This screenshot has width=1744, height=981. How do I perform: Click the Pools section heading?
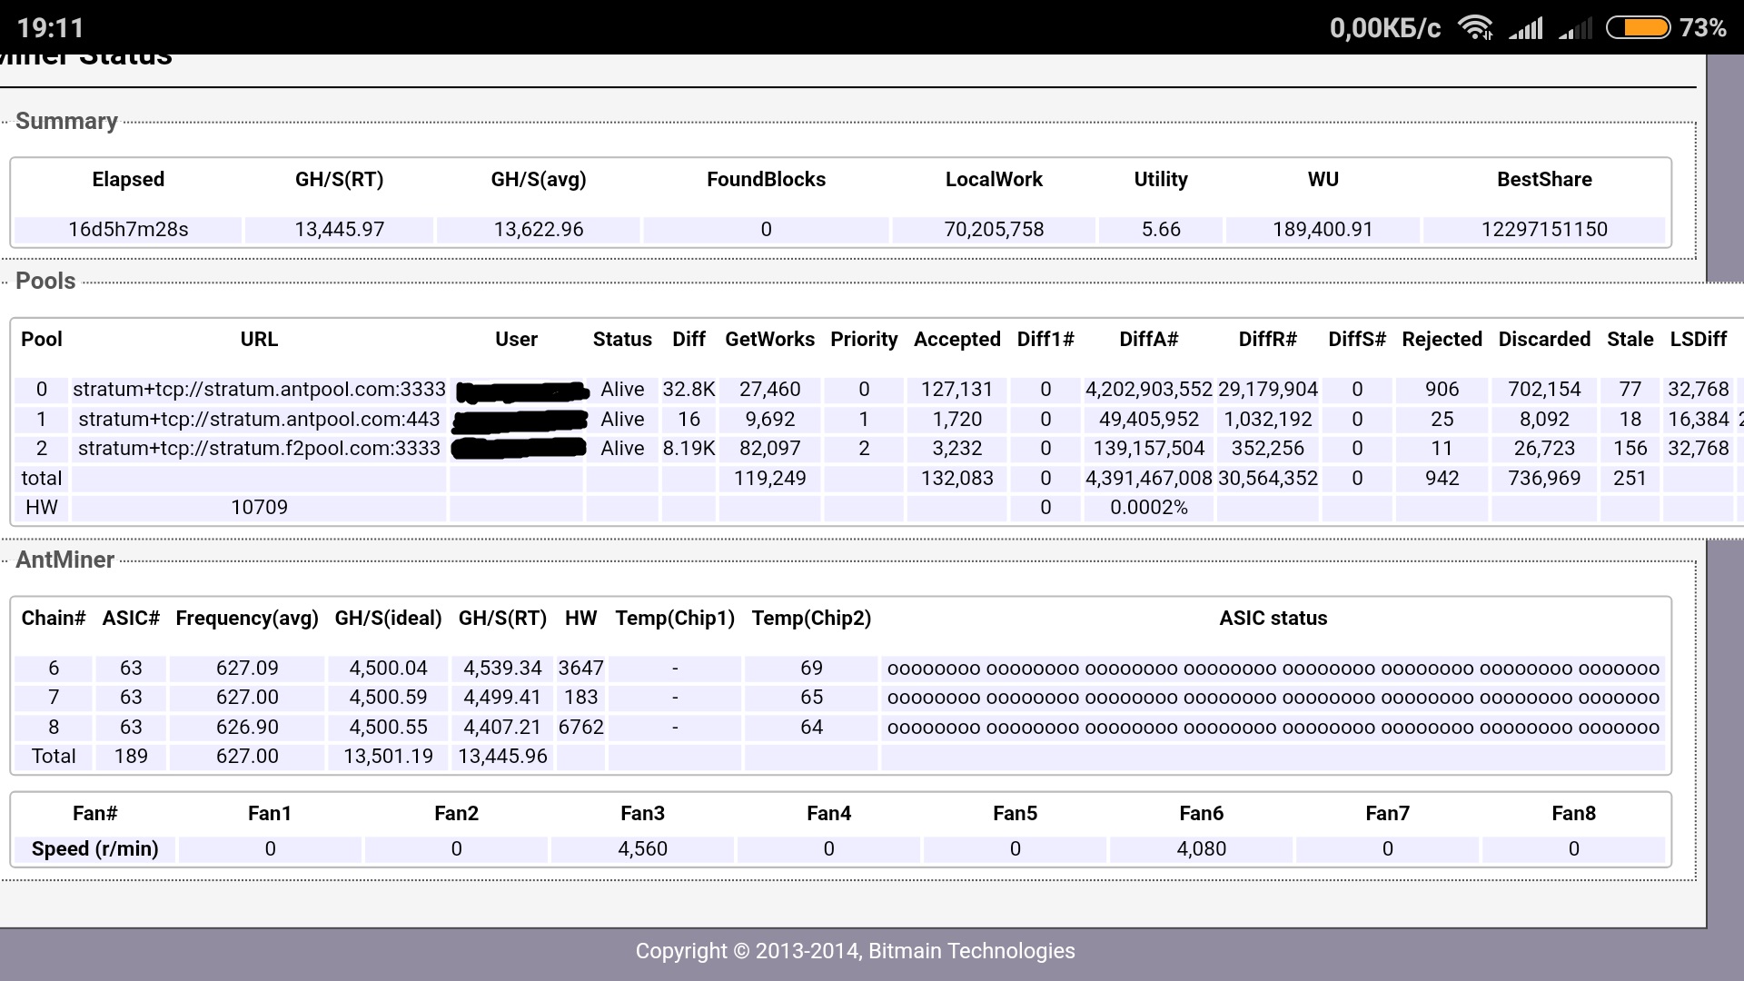point(45,281)
